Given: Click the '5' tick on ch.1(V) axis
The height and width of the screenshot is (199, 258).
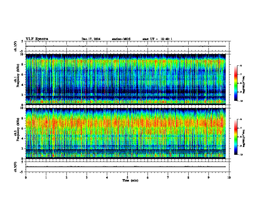Looking at the screenshot, I should point(22,41).
